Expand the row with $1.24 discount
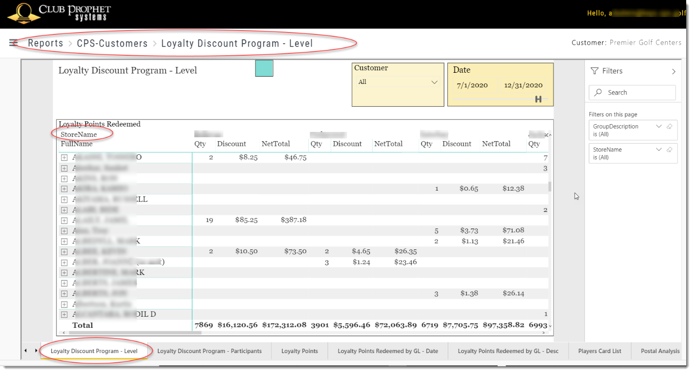692x372 pixels. pyautogui.click(x=64, y=262)
